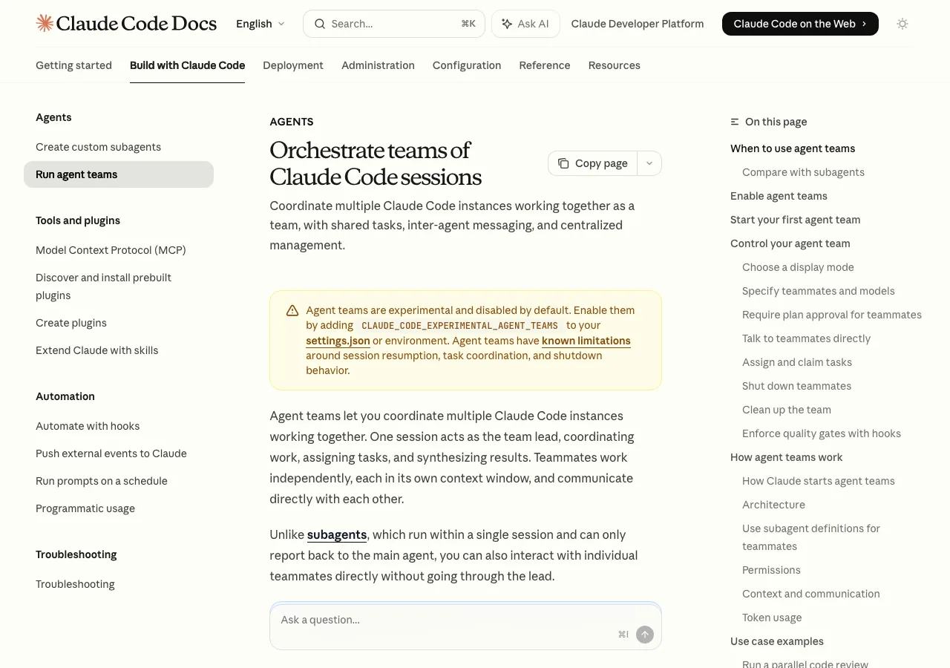
Task: Click the On this page list icon
Action: (735, 122)
